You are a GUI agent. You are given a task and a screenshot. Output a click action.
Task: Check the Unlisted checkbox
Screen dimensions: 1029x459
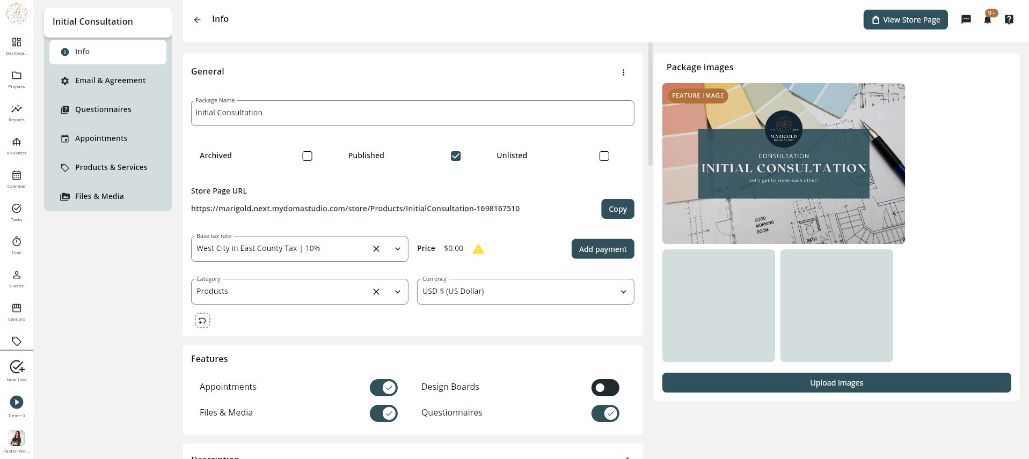click(604, 156)
